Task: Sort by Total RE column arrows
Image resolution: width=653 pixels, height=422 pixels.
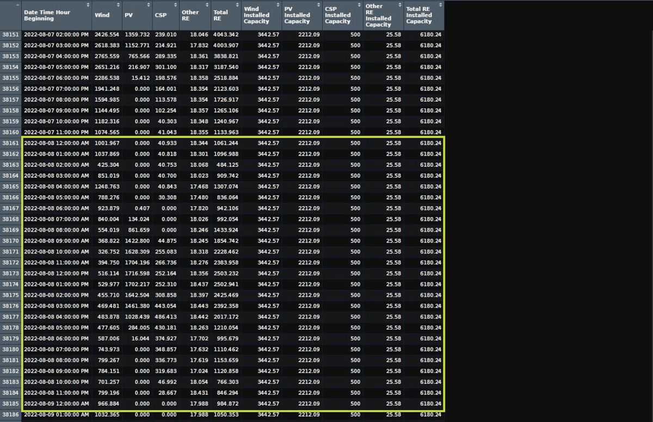Action: [238, 5]
